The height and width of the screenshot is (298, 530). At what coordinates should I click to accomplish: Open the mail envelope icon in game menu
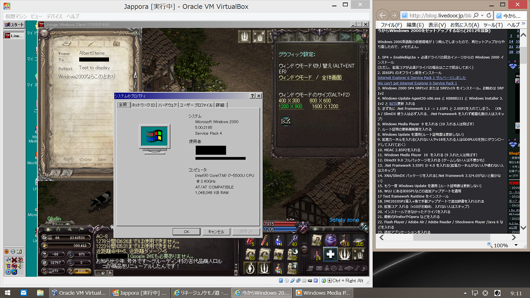[x=319, y=268]
